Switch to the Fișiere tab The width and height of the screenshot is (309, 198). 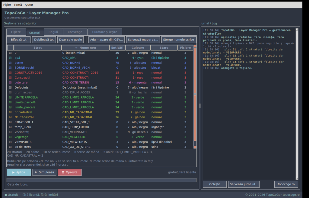coord(16,32)
